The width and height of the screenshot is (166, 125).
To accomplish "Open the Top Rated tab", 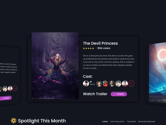I will (131, 122).
